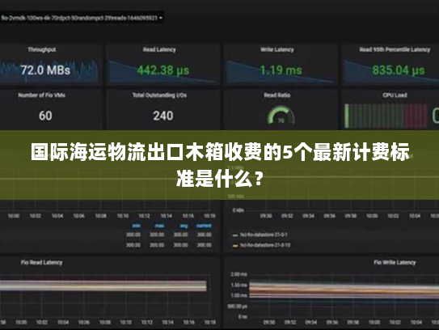Toggle series hci-fio-datastore-21-0-1 in legend
This screenshot has width=439, height=330.
click(x=260, y=235)
